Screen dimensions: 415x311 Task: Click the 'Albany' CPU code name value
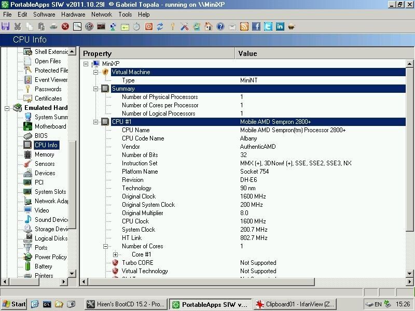(248, 138)
